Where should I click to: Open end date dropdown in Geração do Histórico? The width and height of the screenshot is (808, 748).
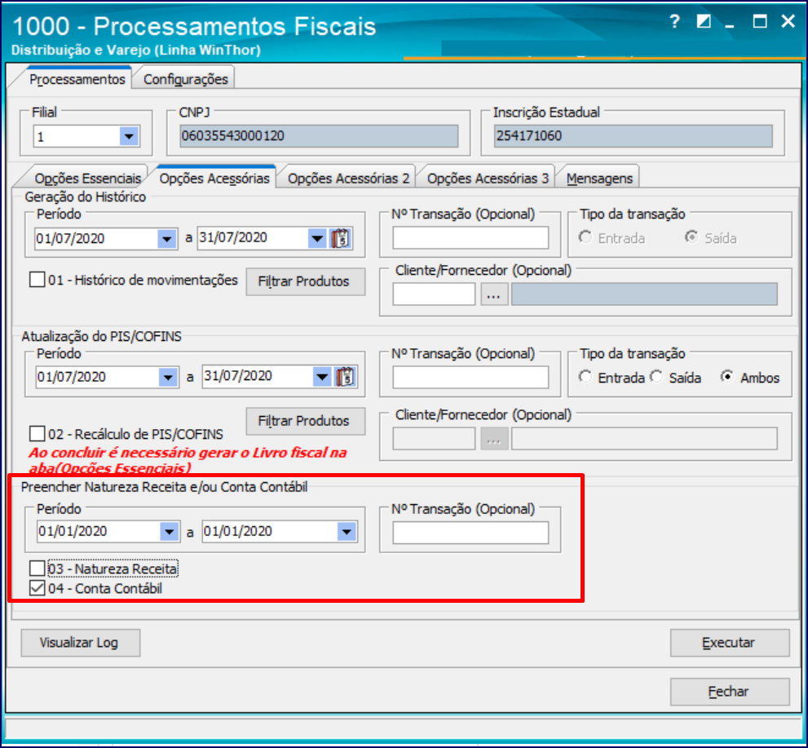[x=317, y=238]
